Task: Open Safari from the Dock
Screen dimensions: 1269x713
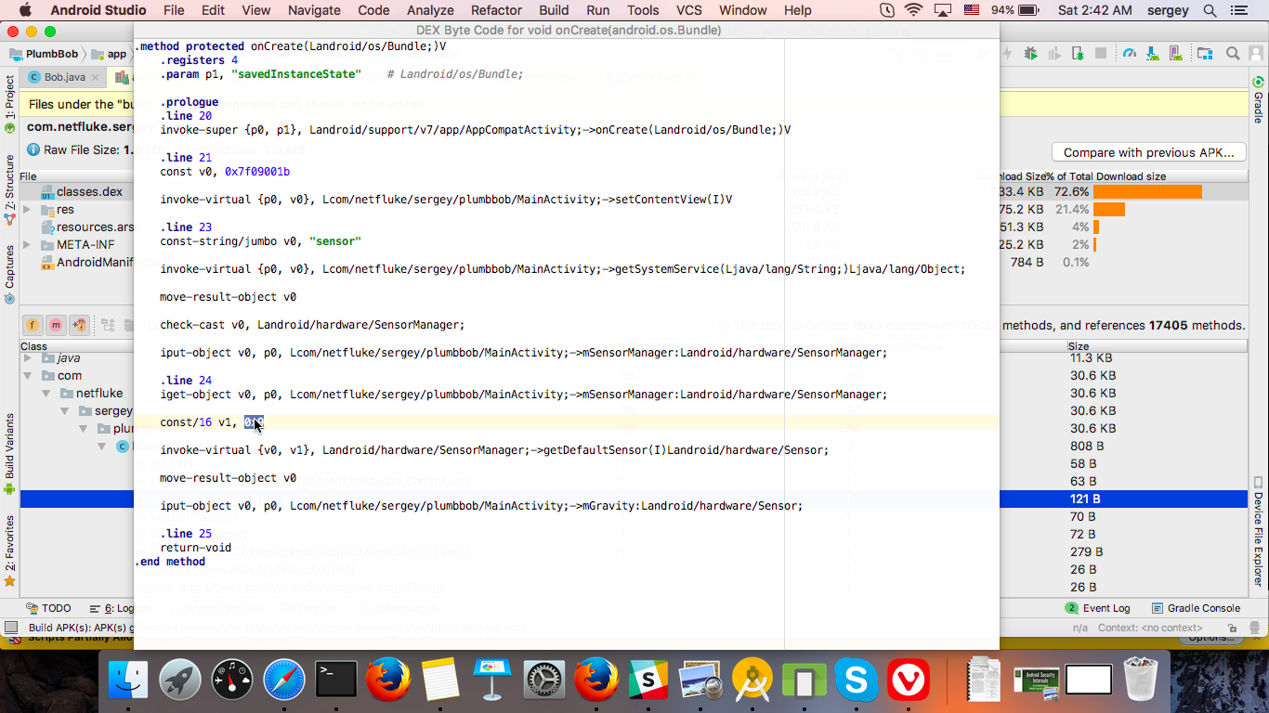Action: pyautogui.click(x=284, y=680)
